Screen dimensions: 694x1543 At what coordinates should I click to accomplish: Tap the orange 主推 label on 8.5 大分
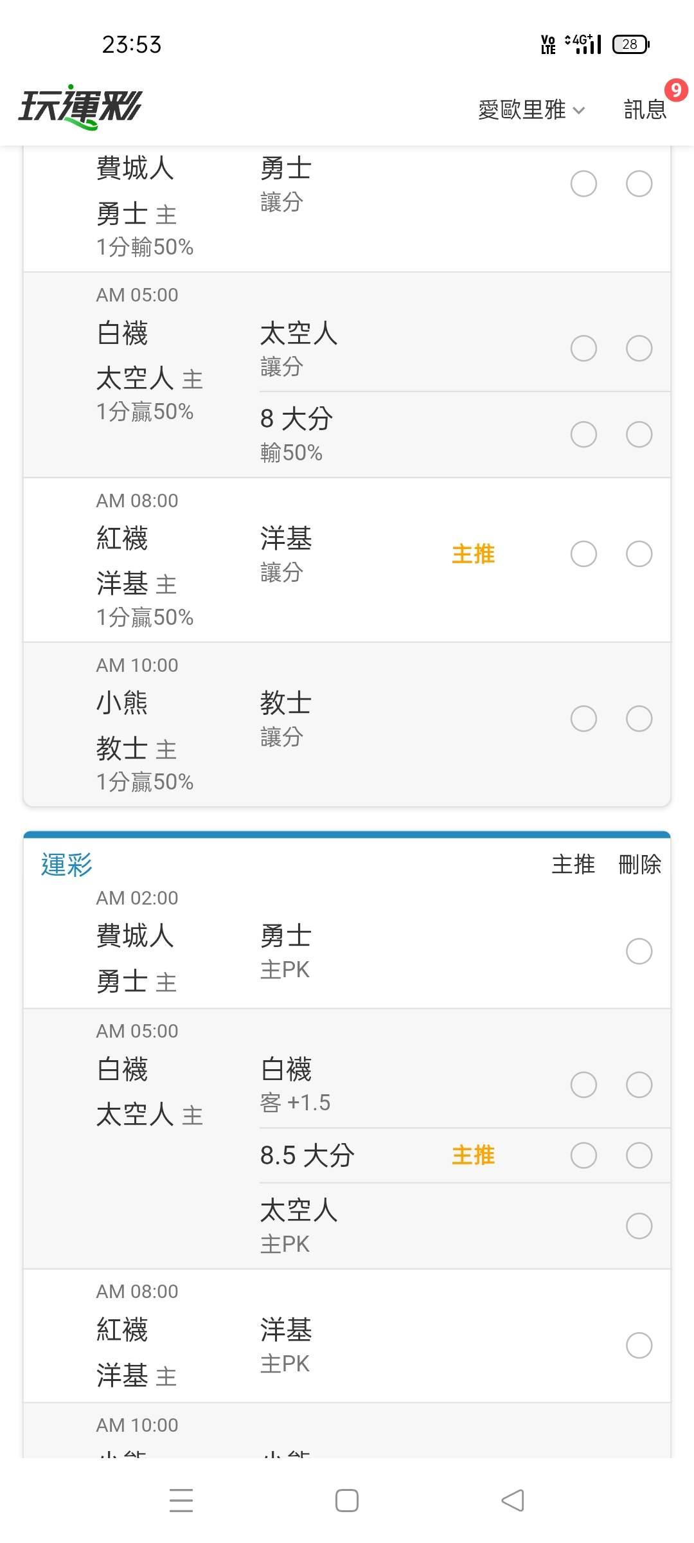click(x=474, y=1155)
